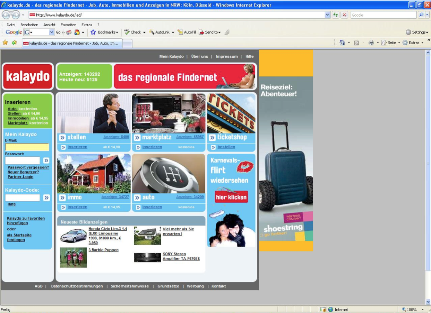Viewport: 431px width, 313px height.
Task: Click the red Stop loading icon
Action: [x=344, y=15]
